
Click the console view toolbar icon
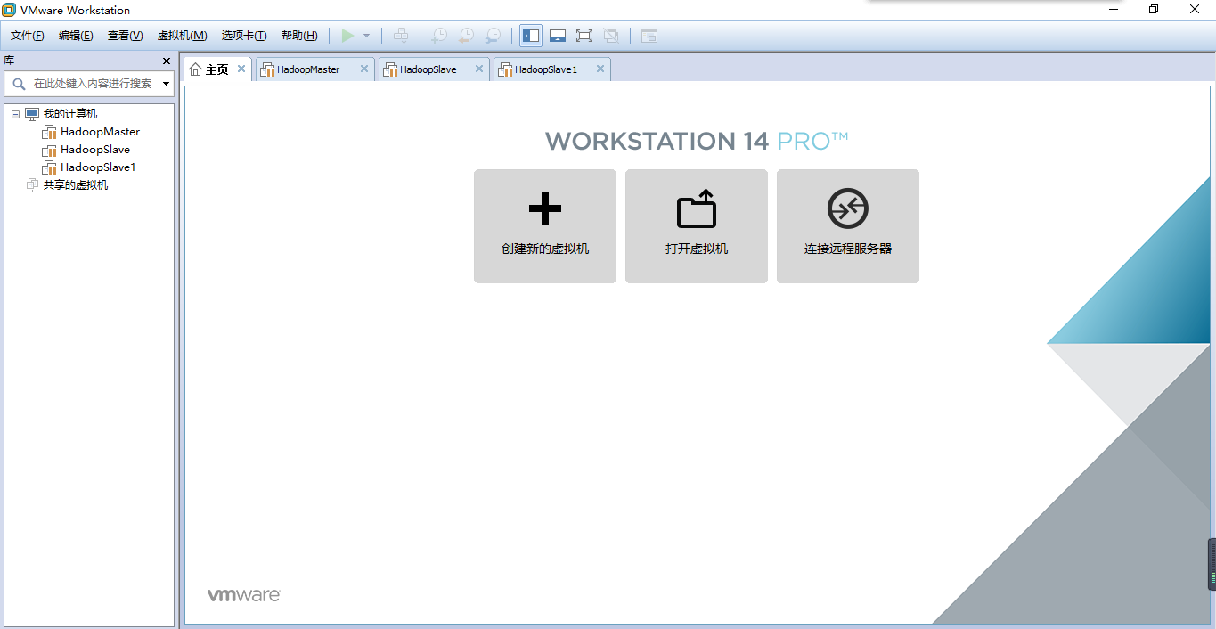[649, 36]
